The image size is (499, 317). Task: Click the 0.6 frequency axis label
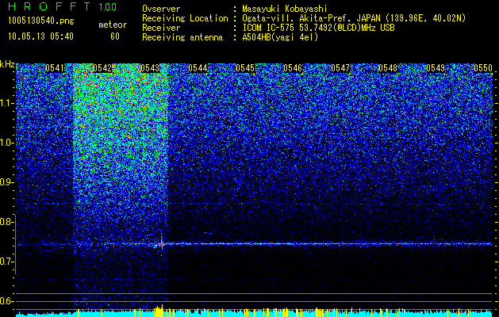[x=7, y=301]
